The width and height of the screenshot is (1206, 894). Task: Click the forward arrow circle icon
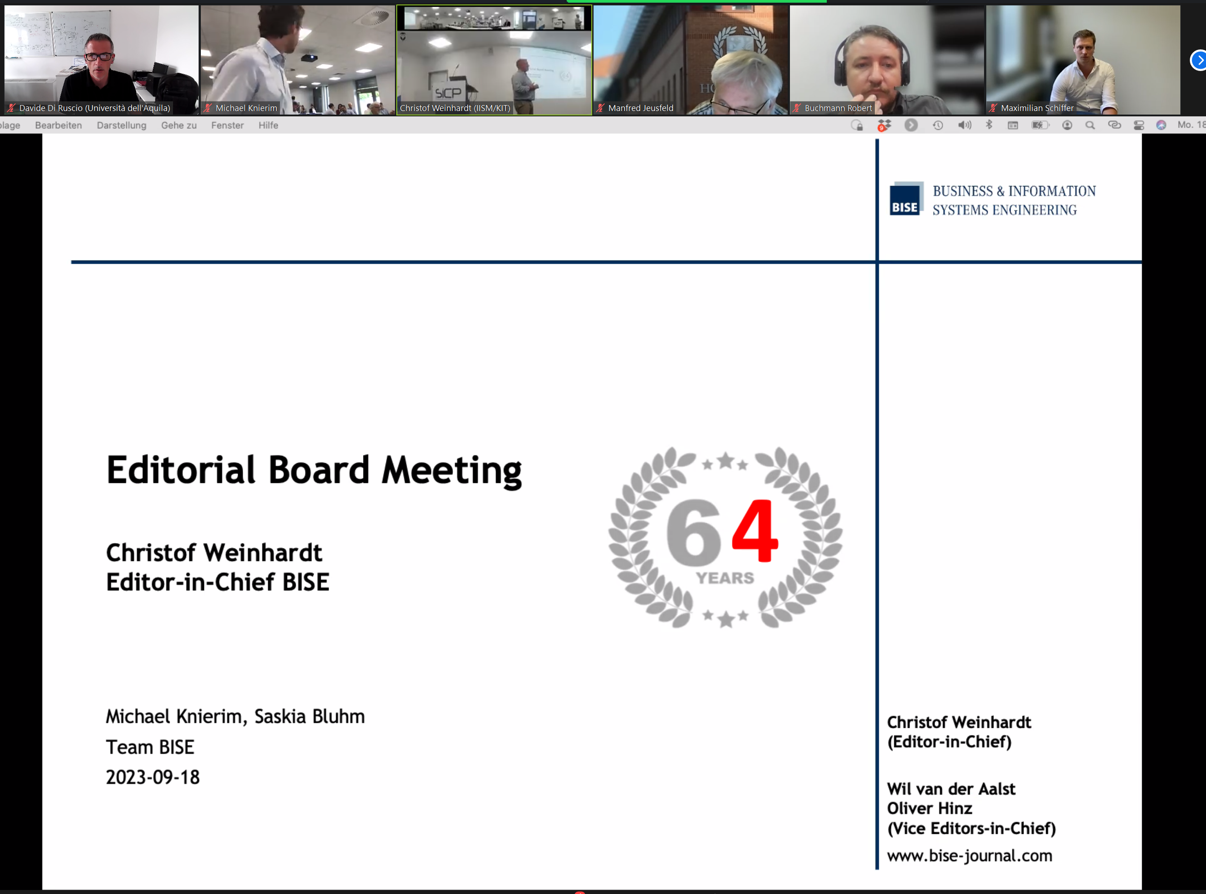pos(911,125)
